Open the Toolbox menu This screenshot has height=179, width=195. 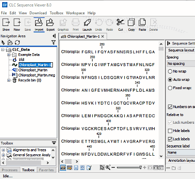(x=56, y=13)
